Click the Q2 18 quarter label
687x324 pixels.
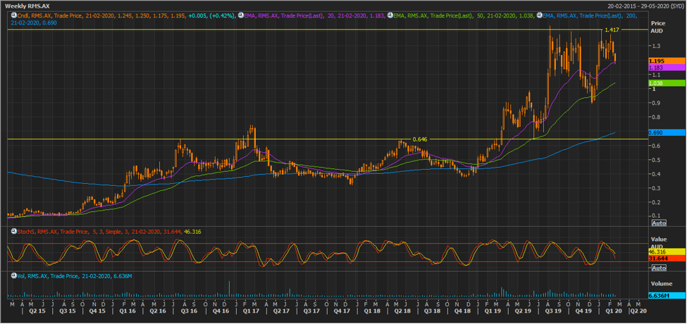click(x=402, y=311)
